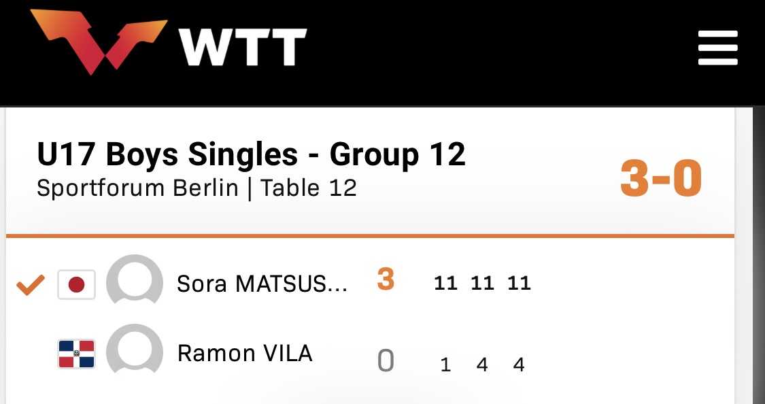Click the Japan flag icon
The image size is (765, 404).
pyautogui.click(x=76, y=284)
